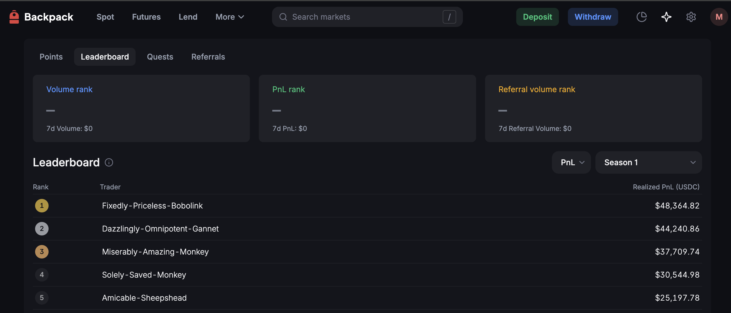731x313 pixels.
Task: Open the PnL metric dropdown
Action: coord(571,162)
